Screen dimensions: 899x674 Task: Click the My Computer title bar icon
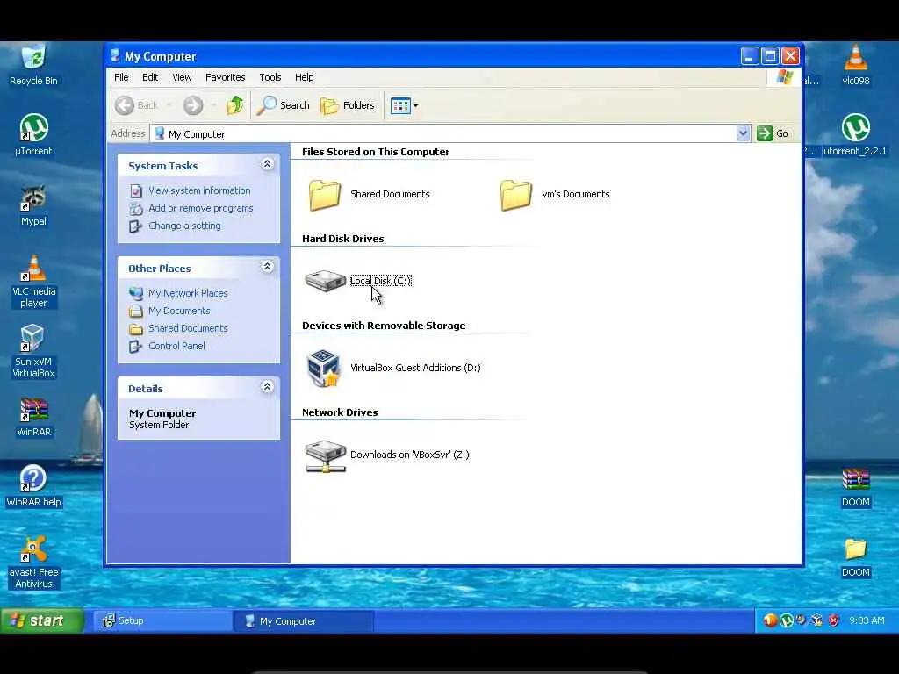(x=115, y=56)
